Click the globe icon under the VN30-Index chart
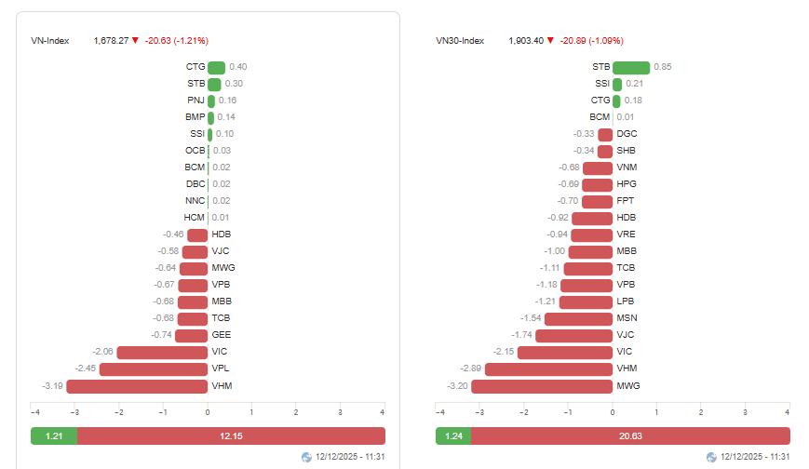Image resolution: width=809 pixels, height=469 pixels. point(712,457)
